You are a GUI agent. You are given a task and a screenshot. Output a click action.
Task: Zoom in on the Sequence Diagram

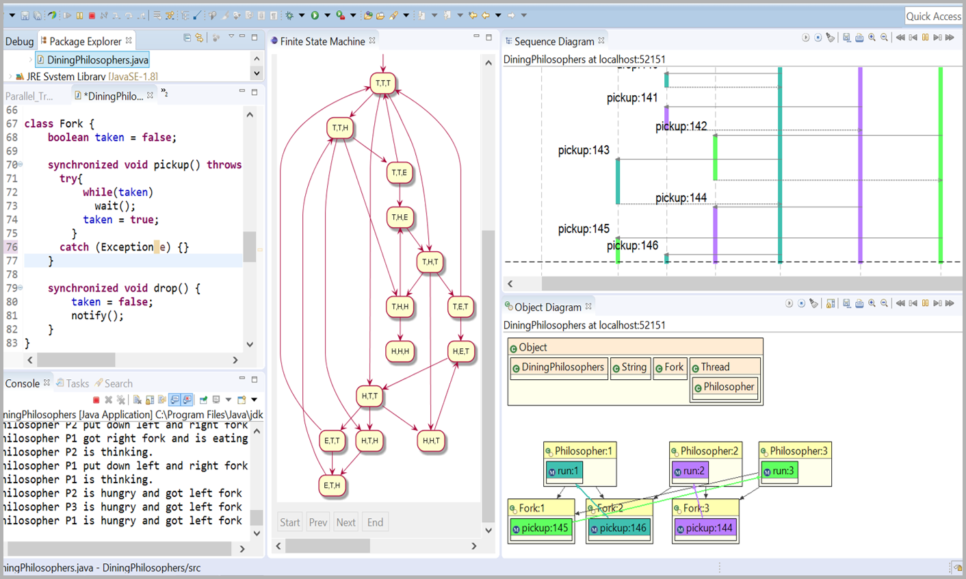(872, 38)
